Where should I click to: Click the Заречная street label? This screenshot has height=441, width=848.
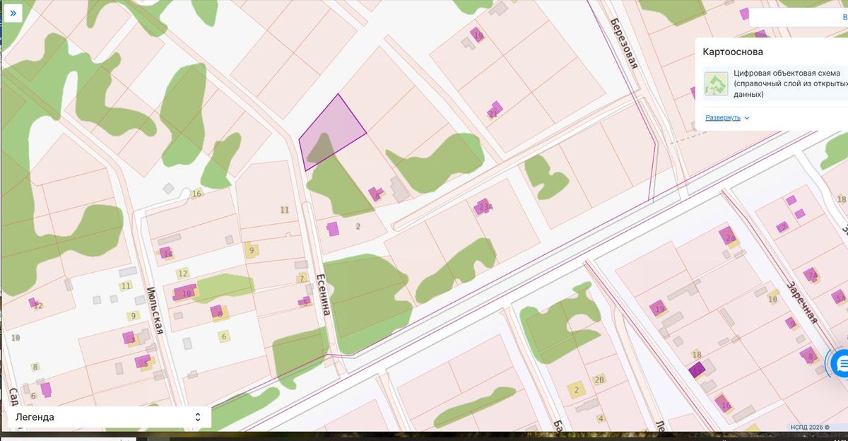click(802, 300)
